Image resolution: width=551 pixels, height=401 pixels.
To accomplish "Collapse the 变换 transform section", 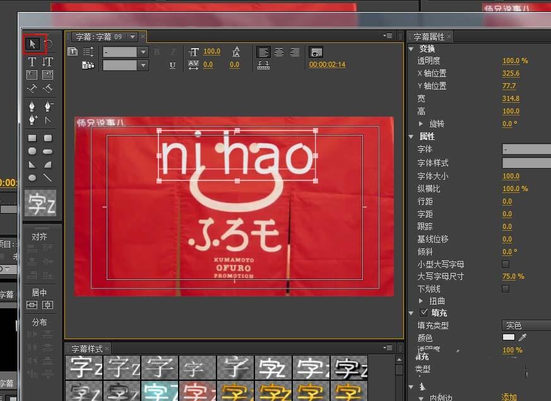I will pos(412,49).
